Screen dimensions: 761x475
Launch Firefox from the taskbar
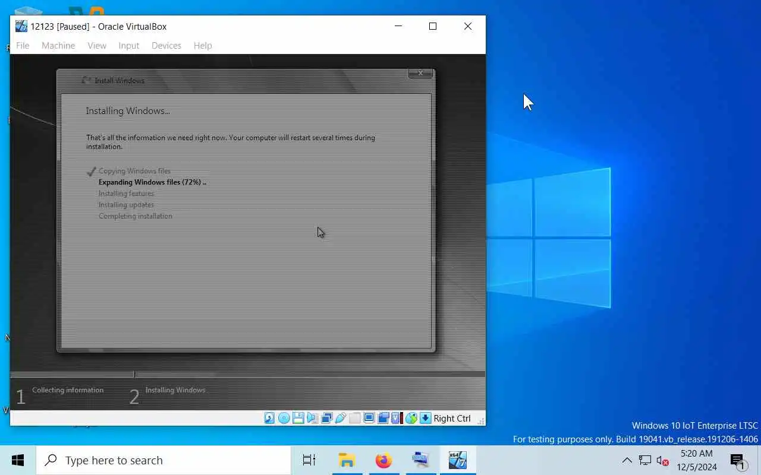point(383,460)
